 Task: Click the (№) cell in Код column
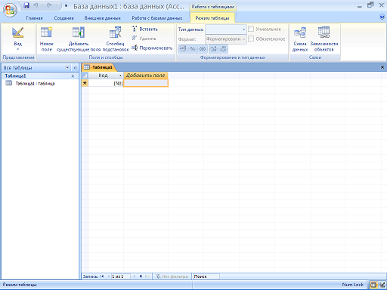[106, 83]
